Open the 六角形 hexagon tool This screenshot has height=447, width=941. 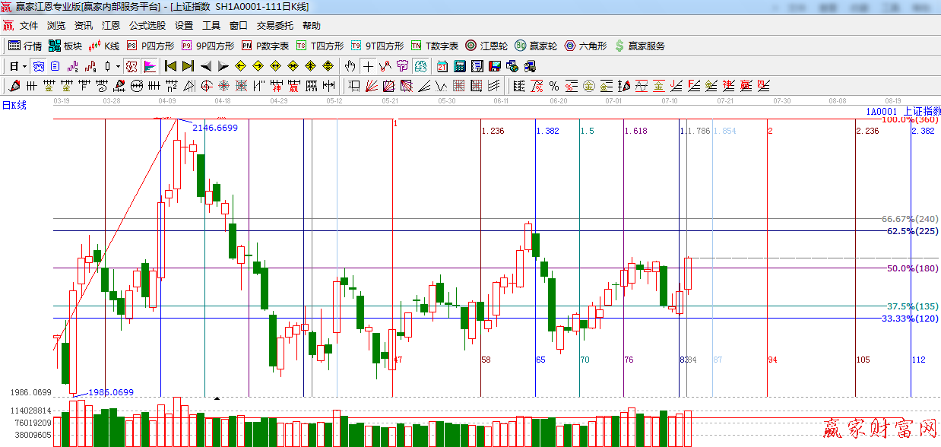tap(585, 46)
